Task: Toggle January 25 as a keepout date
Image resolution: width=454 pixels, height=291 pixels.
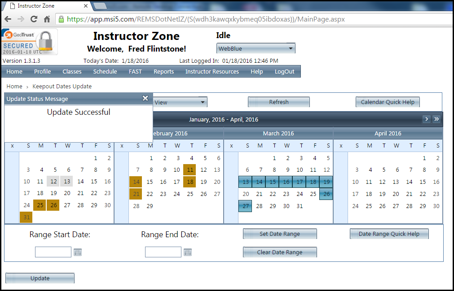Action: point(40,205)
